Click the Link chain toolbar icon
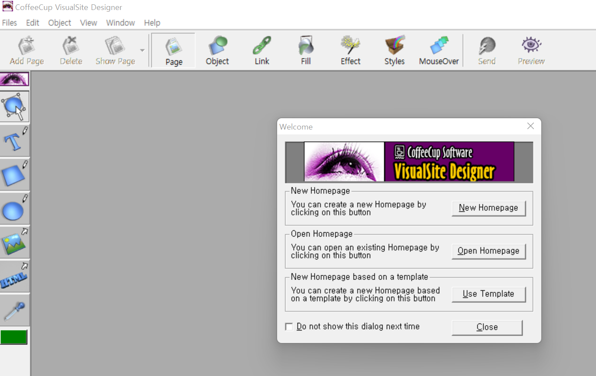This screenshot has width=596, height=376. (262, 50)
